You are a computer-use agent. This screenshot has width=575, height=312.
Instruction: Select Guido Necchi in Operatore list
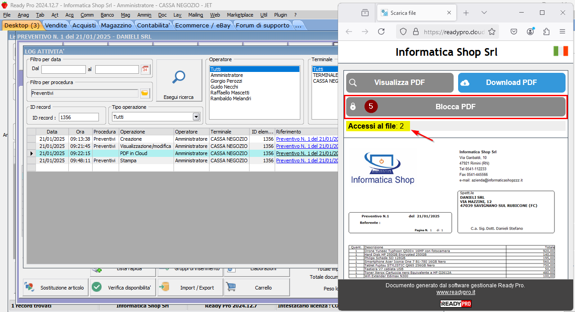click(225, 87)
